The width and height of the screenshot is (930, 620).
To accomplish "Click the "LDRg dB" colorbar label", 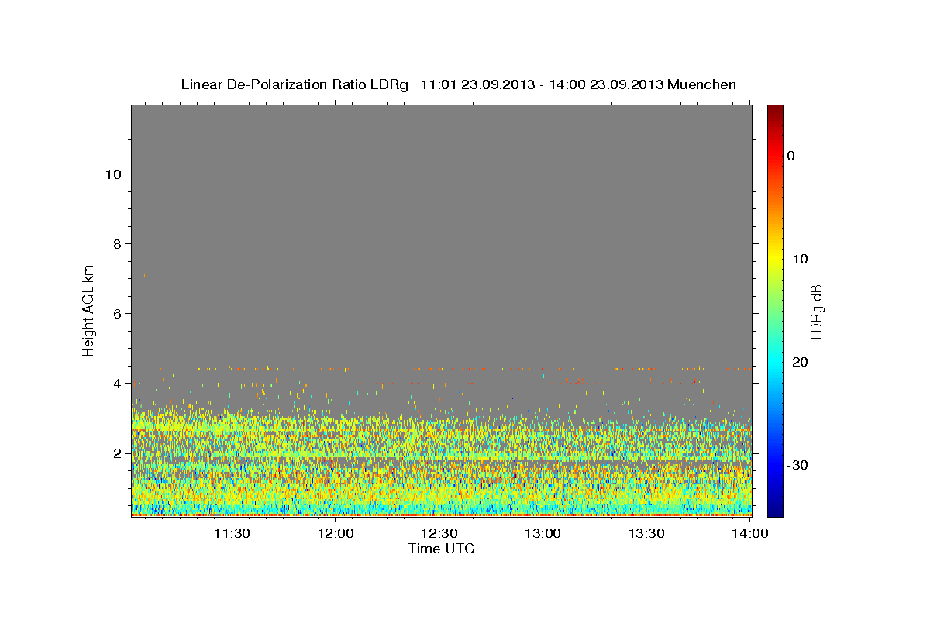I will tap(816, 312).
